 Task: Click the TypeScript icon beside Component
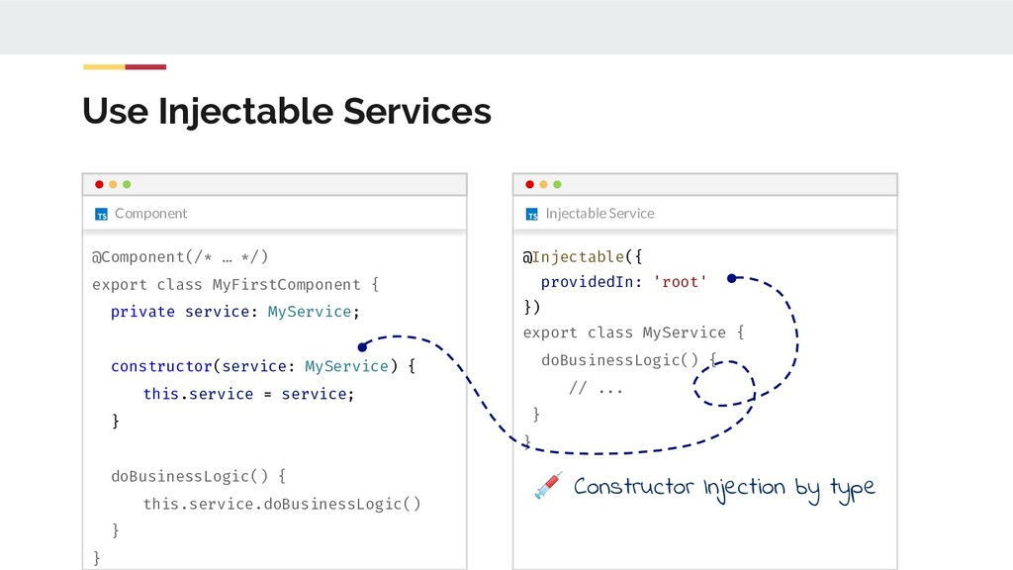tap(102, 214)
